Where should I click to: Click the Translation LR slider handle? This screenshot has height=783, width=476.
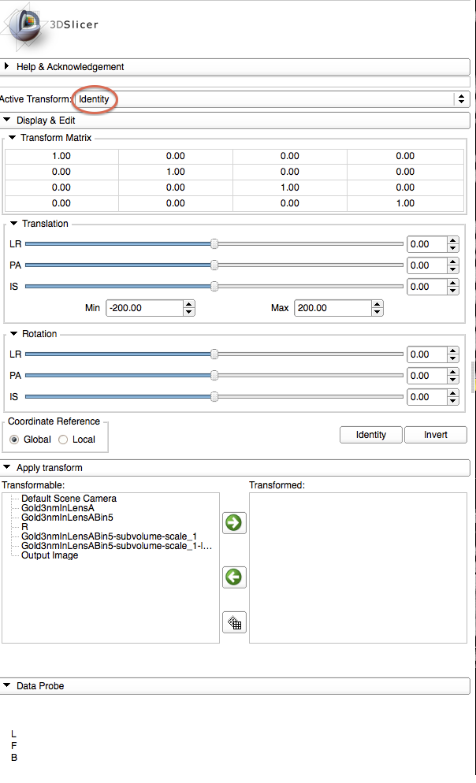coord(214,244)
